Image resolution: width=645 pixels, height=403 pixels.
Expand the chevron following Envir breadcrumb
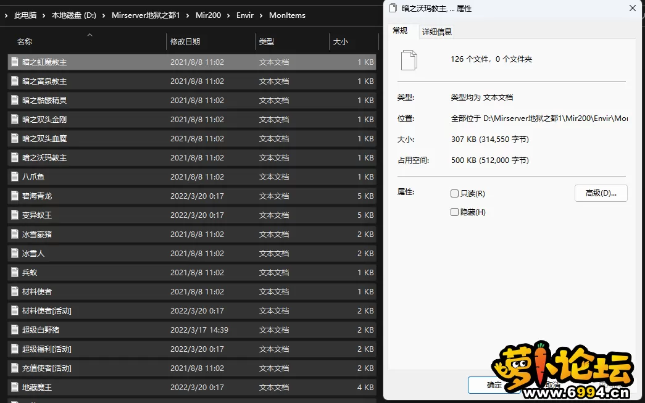(x=261, y=15)
